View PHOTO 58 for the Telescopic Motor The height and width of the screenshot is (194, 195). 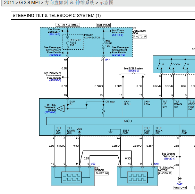coord(165,174)
